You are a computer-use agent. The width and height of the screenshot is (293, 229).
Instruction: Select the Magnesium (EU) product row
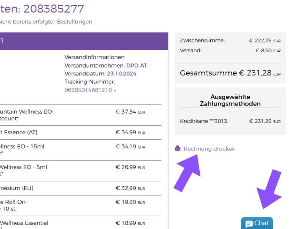click(x=17, y=188)
